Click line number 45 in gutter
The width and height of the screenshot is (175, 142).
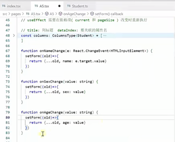(x=7, y=20)
